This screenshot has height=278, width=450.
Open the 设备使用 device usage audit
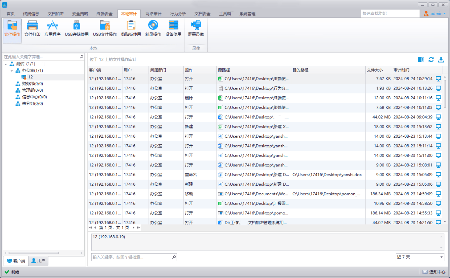pyautogui.click(x=173, y=28)
